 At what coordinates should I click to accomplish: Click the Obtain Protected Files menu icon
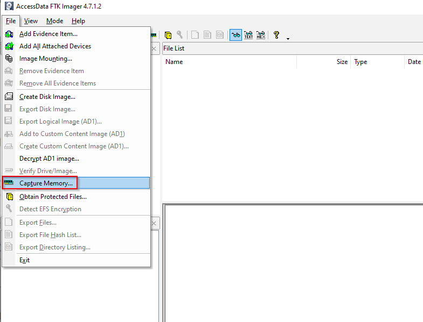(x=10, y=197)
